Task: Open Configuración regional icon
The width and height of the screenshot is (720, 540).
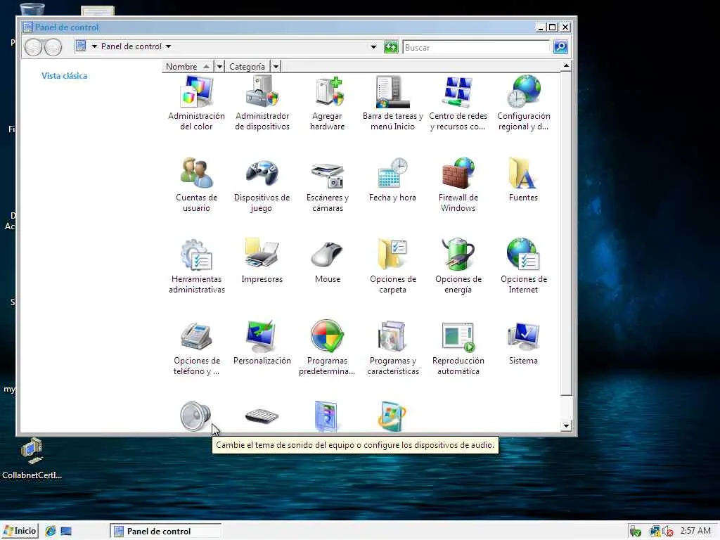Action: tap(524, 92)
